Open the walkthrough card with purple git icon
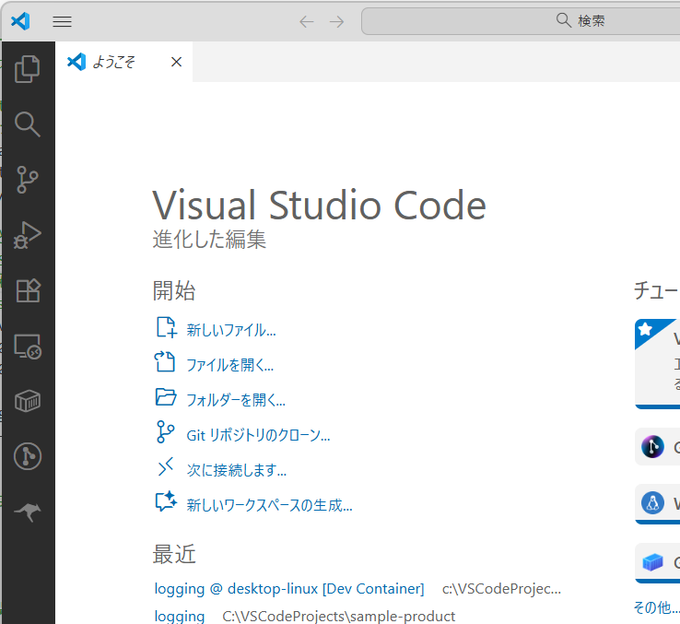The width and height of the screenshot is (680, 624). (658, 446)
